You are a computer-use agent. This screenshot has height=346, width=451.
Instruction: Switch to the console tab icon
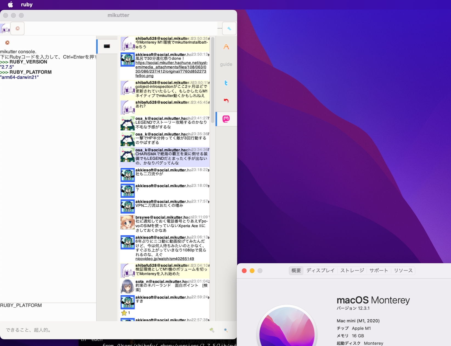[107, 46]
